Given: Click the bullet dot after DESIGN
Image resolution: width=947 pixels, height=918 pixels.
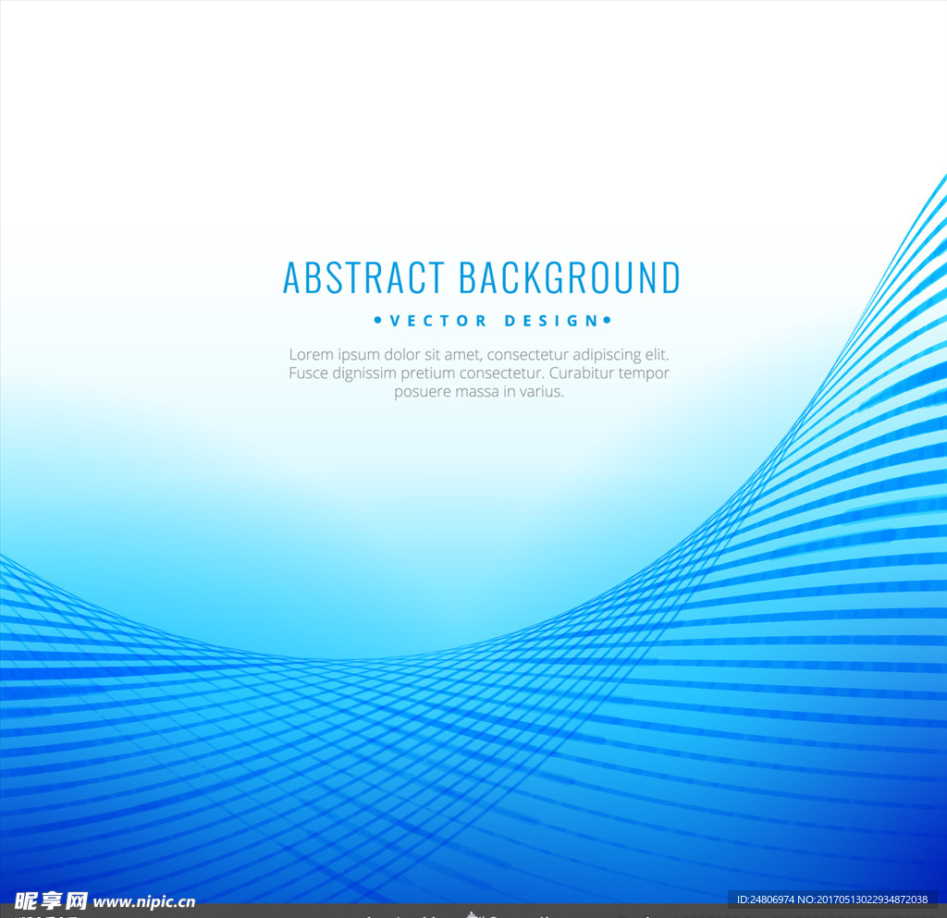Looking at the screenshot, I should click(607, 321).
